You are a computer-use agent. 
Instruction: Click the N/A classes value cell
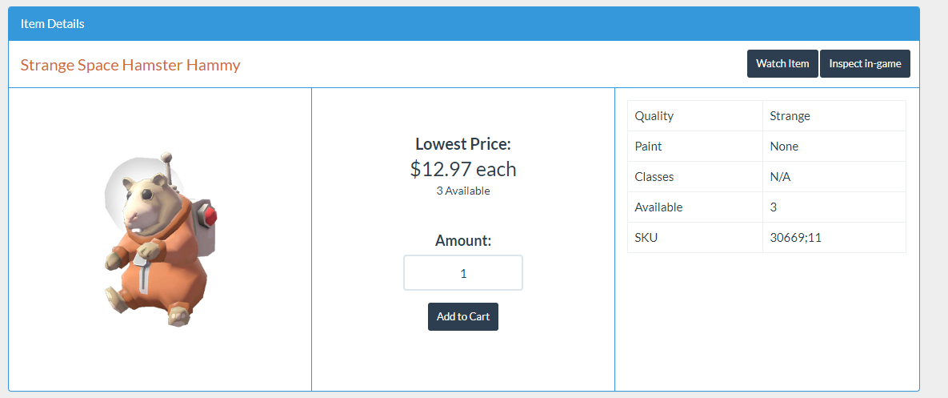click(x=780, y=177)
